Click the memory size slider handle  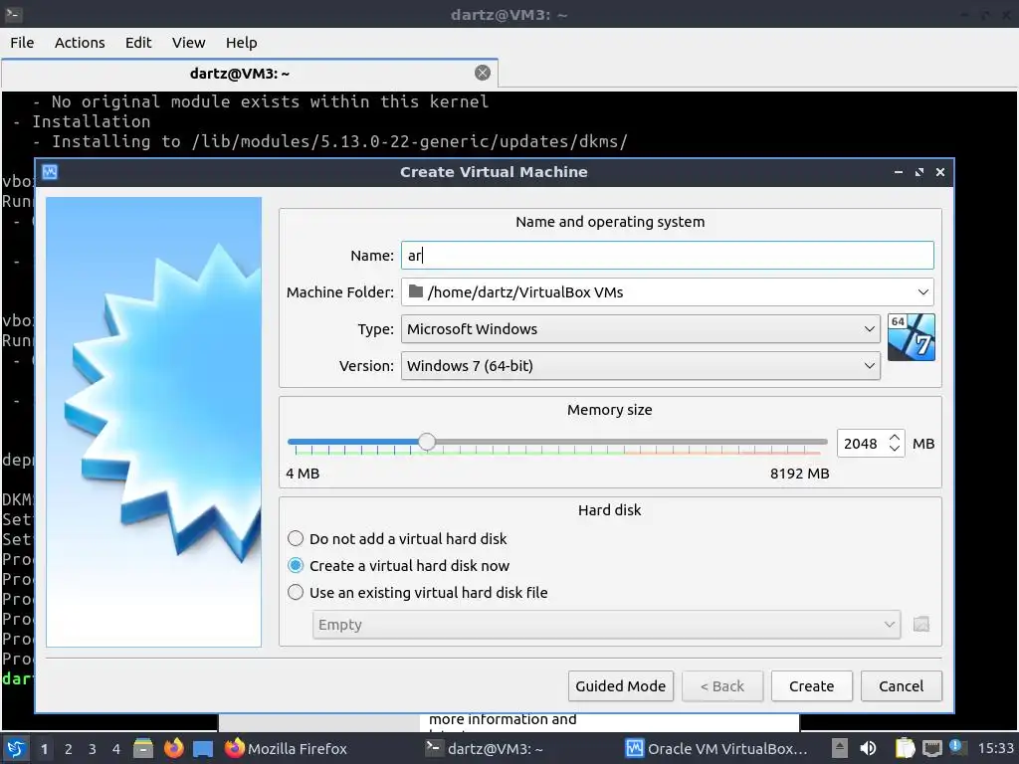click(426, 442)
